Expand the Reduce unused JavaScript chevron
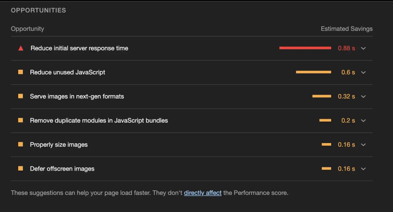This screenshot has width=393, height=212. tap(363, 72)
